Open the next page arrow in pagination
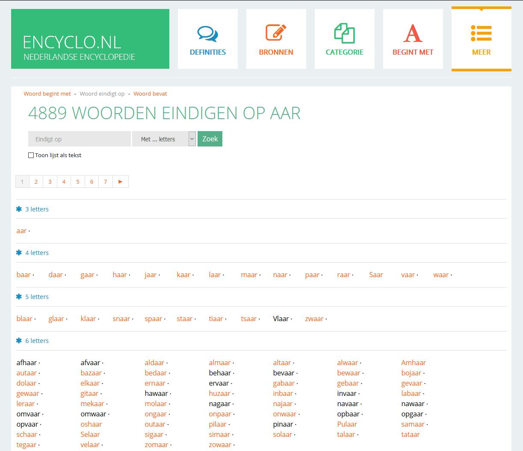 120,181
